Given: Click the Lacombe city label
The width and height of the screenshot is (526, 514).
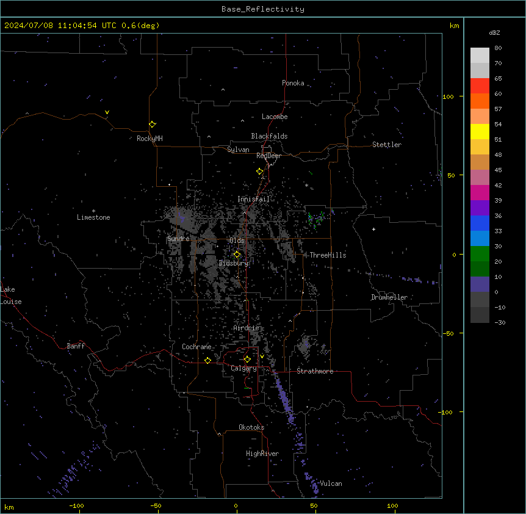Looking at the screenshot, I should pyautogui.click(x=275, y=117).
